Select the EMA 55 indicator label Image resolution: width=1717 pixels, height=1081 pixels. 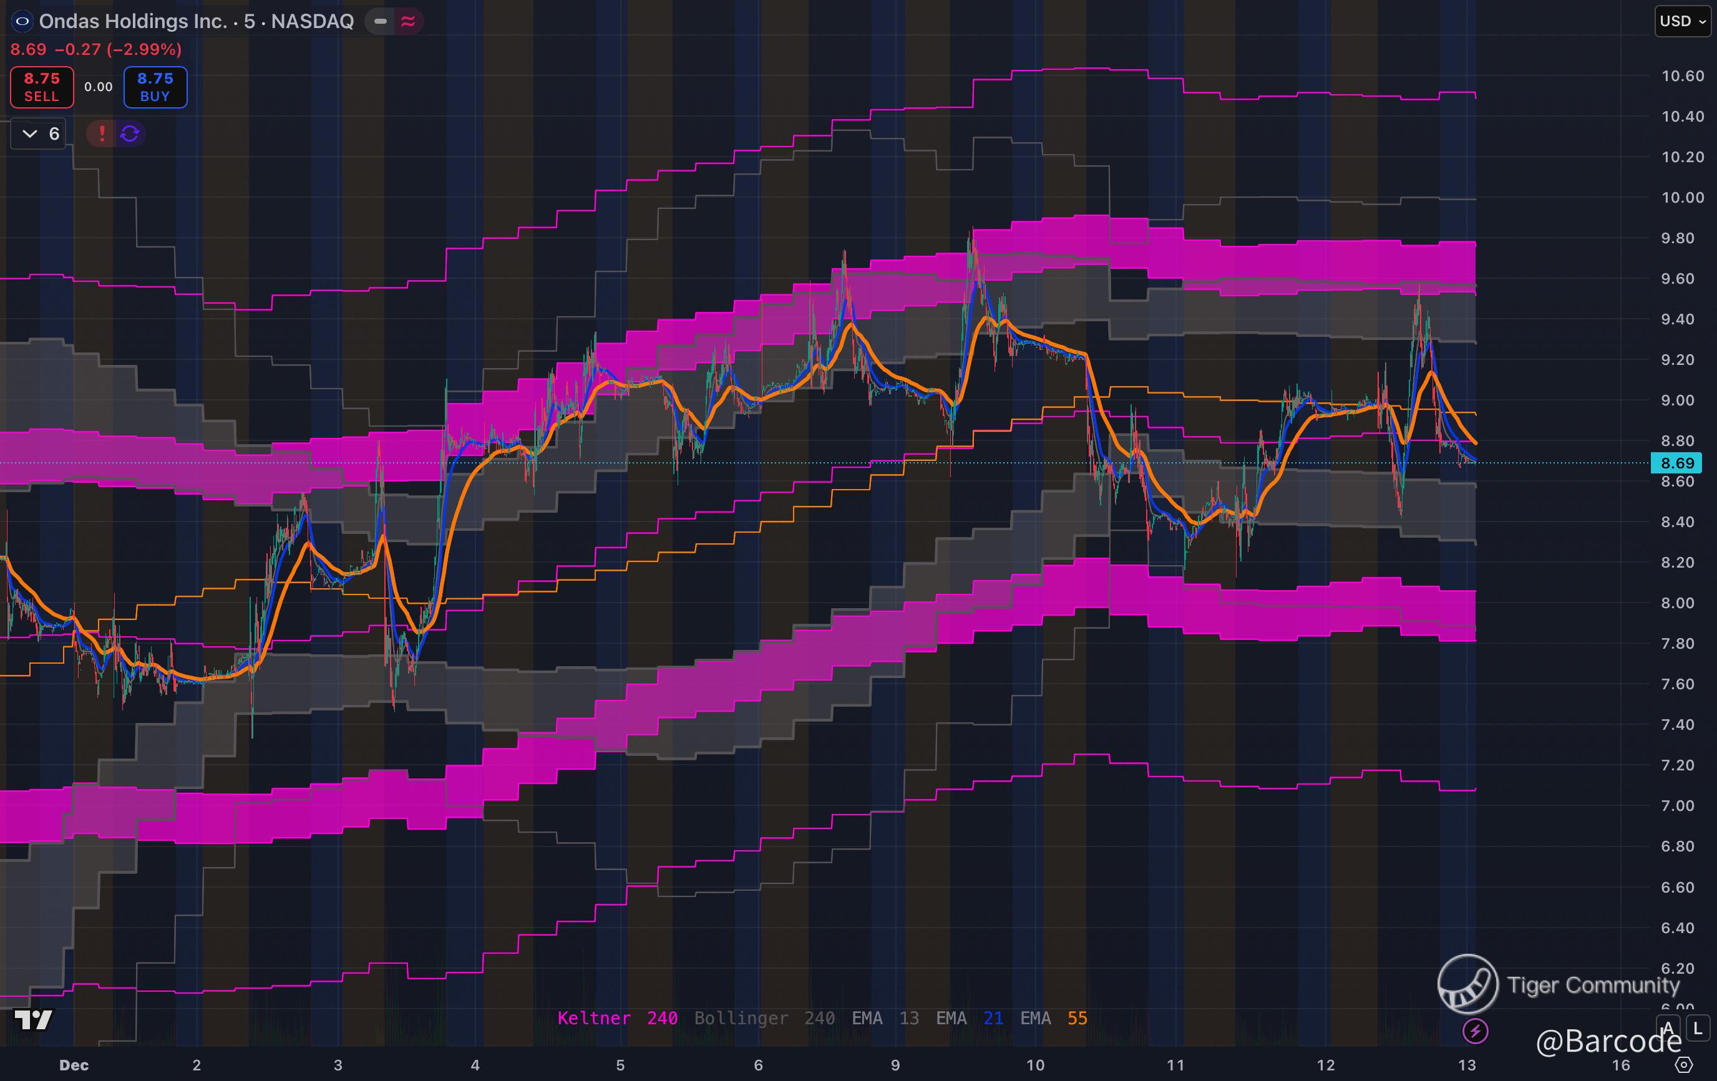coord(1053,1018)
